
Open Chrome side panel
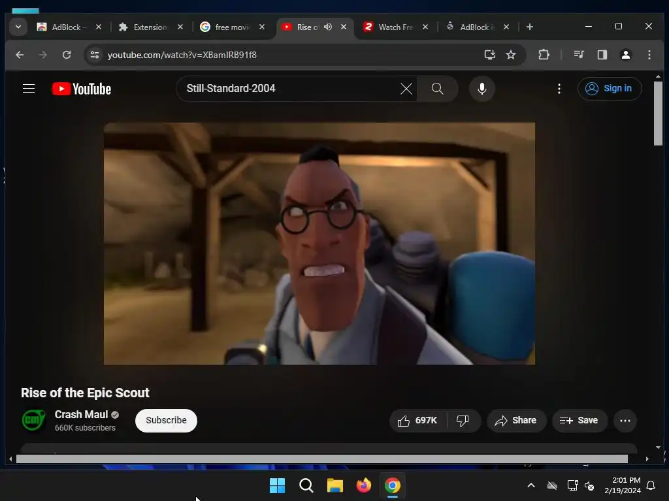click(x=602, y=55)
